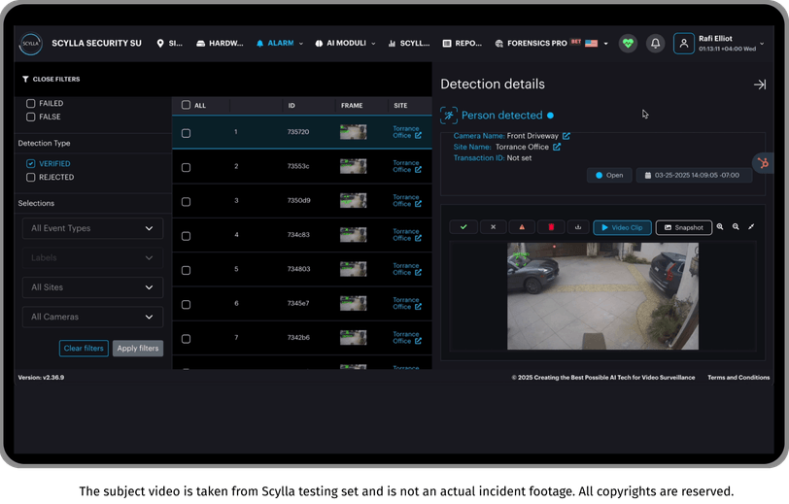Expand the AI MODULI menu chevron
The width and height of the screenshot is (789, 504).
click(x=373, y=44)
